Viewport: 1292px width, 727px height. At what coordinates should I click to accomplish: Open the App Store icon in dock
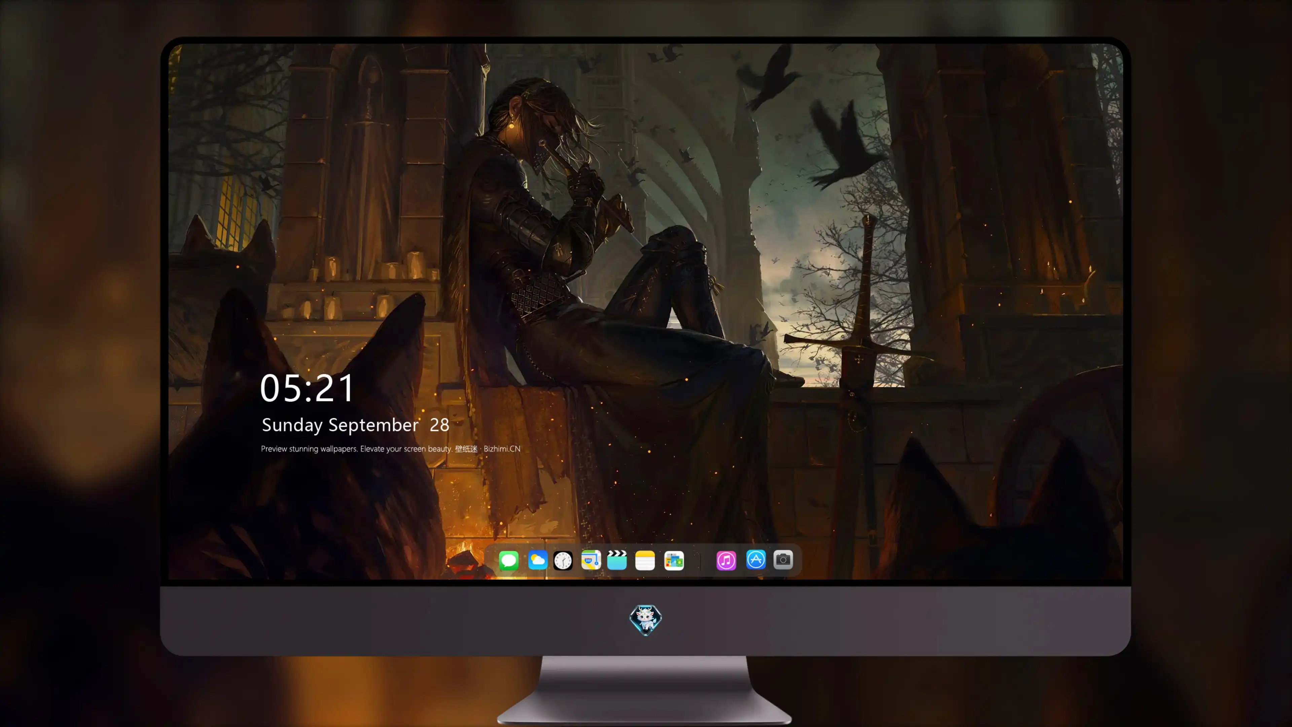click(756, 559)
